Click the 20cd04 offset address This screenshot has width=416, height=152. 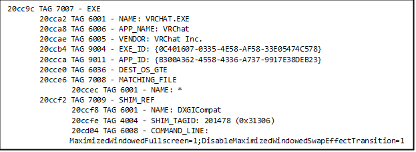85,131
